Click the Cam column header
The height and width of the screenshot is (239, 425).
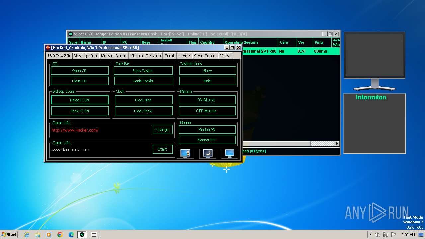[287, 42]
